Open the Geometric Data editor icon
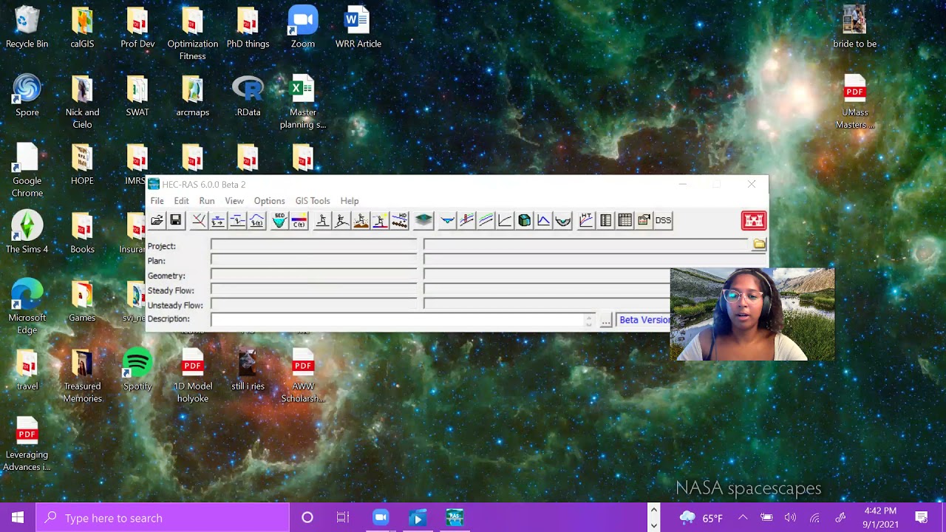The height and width of the screenshot is (532, 946). pyautogui.click(x=198, y=220)
